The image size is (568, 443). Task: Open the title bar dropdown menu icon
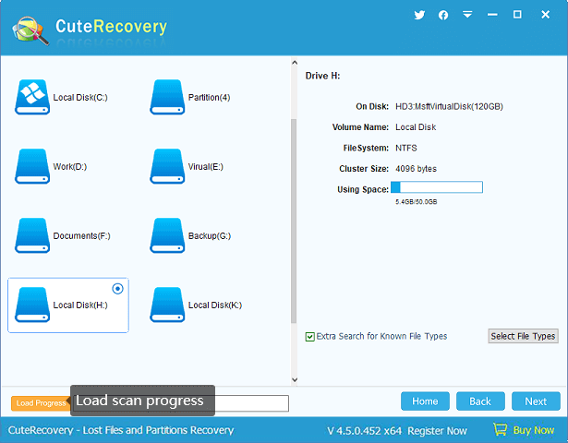pyautogui.click(x=467, y=15)
